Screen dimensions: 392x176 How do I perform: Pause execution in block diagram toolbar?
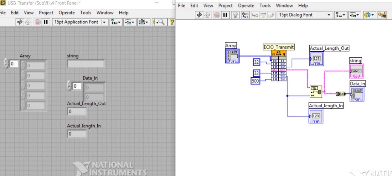coord(225,15)
